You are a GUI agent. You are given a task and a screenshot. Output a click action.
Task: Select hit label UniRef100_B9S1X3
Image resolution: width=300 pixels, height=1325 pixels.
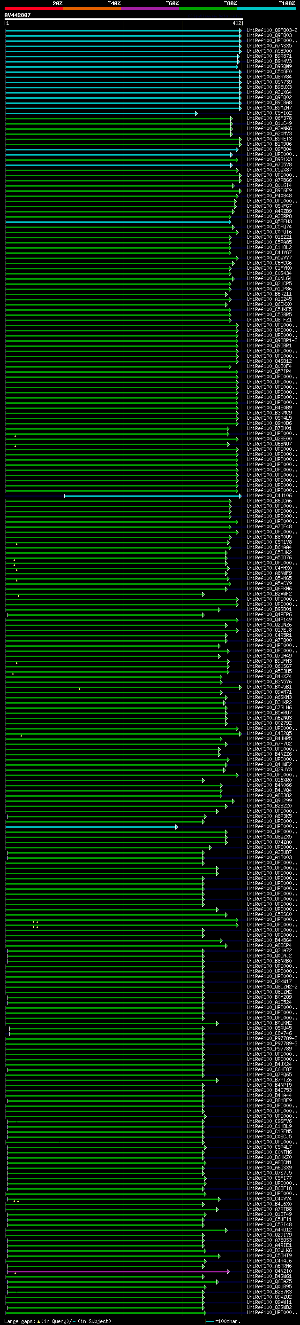[269, 159]
